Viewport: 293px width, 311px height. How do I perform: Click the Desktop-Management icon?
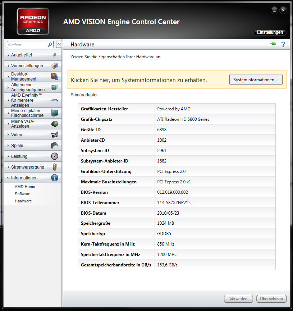click(x=55, y=76)
